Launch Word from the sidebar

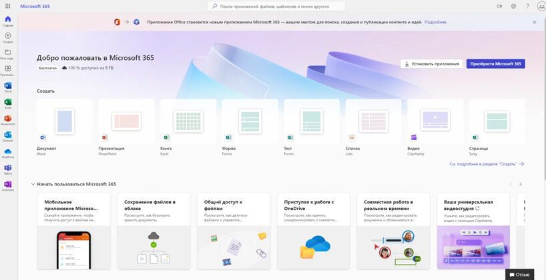click(x=7, y=87)
